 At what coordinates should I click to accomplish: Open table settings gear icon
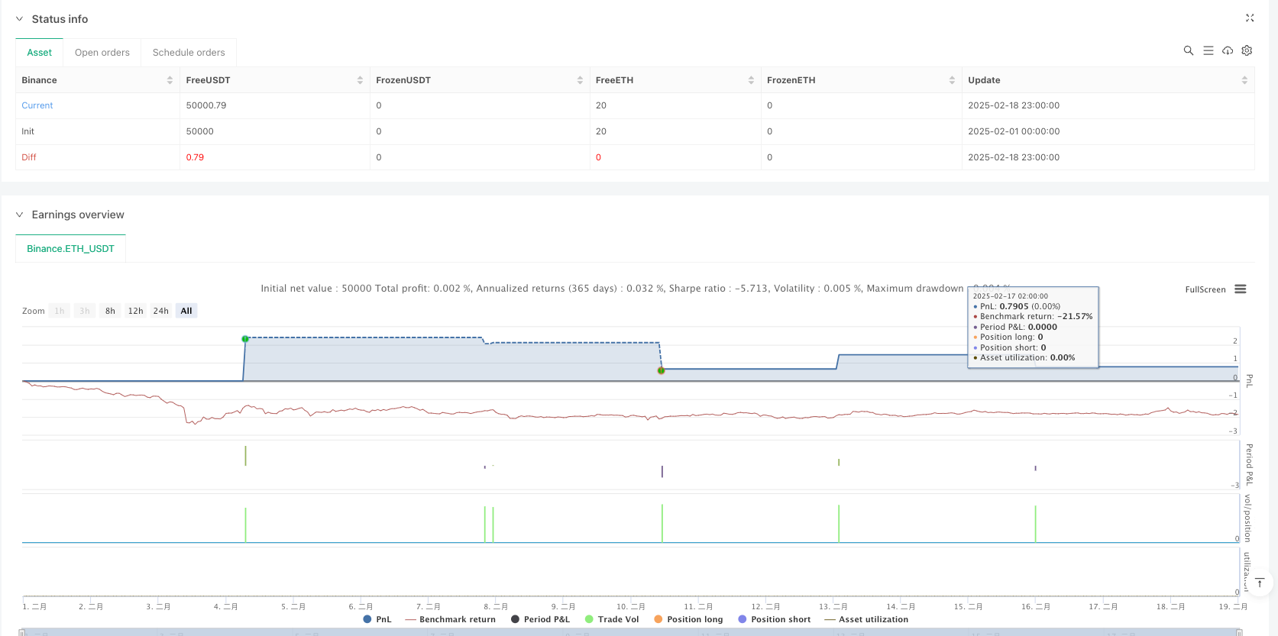tap(1247, 50)
